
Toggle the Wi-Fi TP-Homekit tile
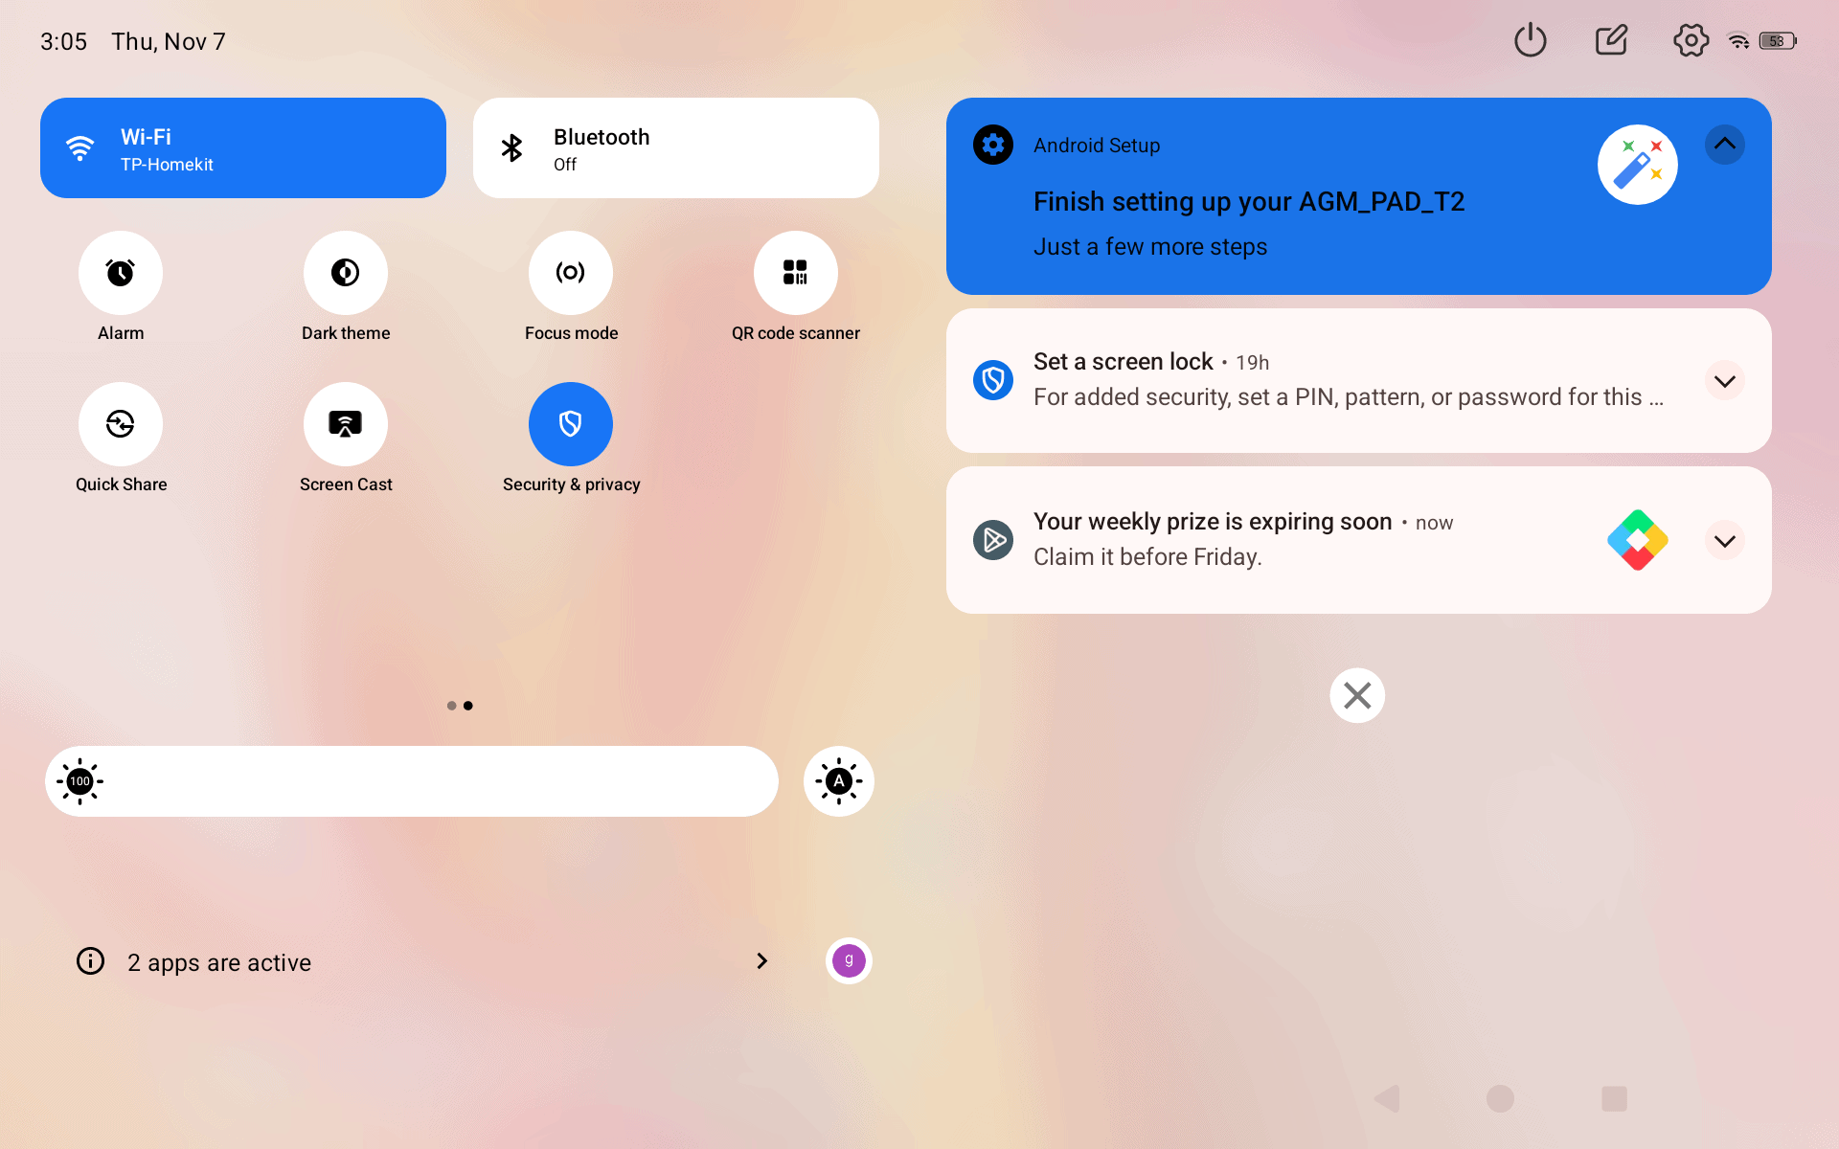(243, 148)
